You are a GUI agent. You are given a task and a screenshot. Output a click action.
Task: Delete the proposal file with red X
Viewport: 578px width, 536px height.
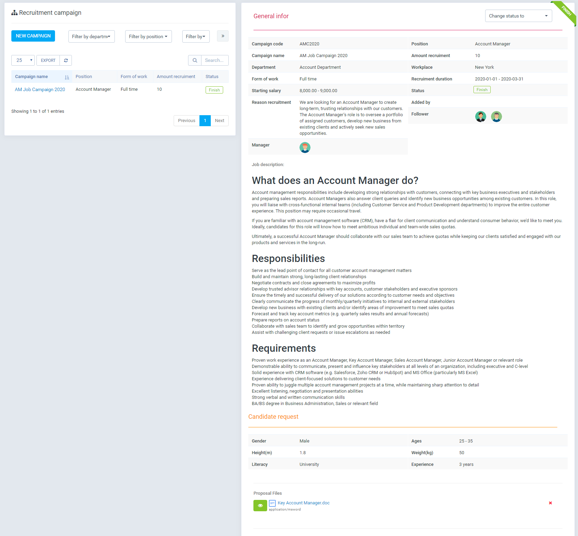(550, 503)
